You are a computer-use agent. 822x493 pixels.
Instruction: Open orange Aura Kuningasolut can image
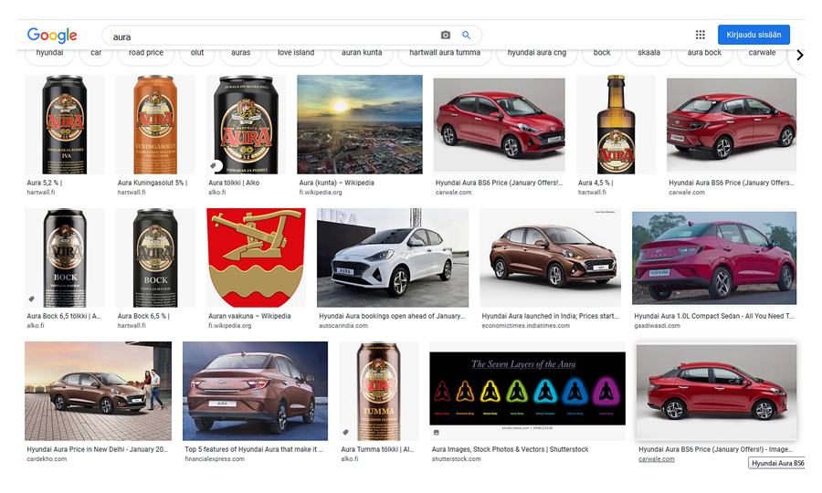point(155,124)
